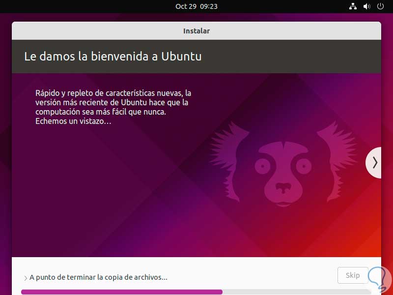The image size is (393, 295).
Task: Click the 'Instalar' window title
Action: [196, 31]
